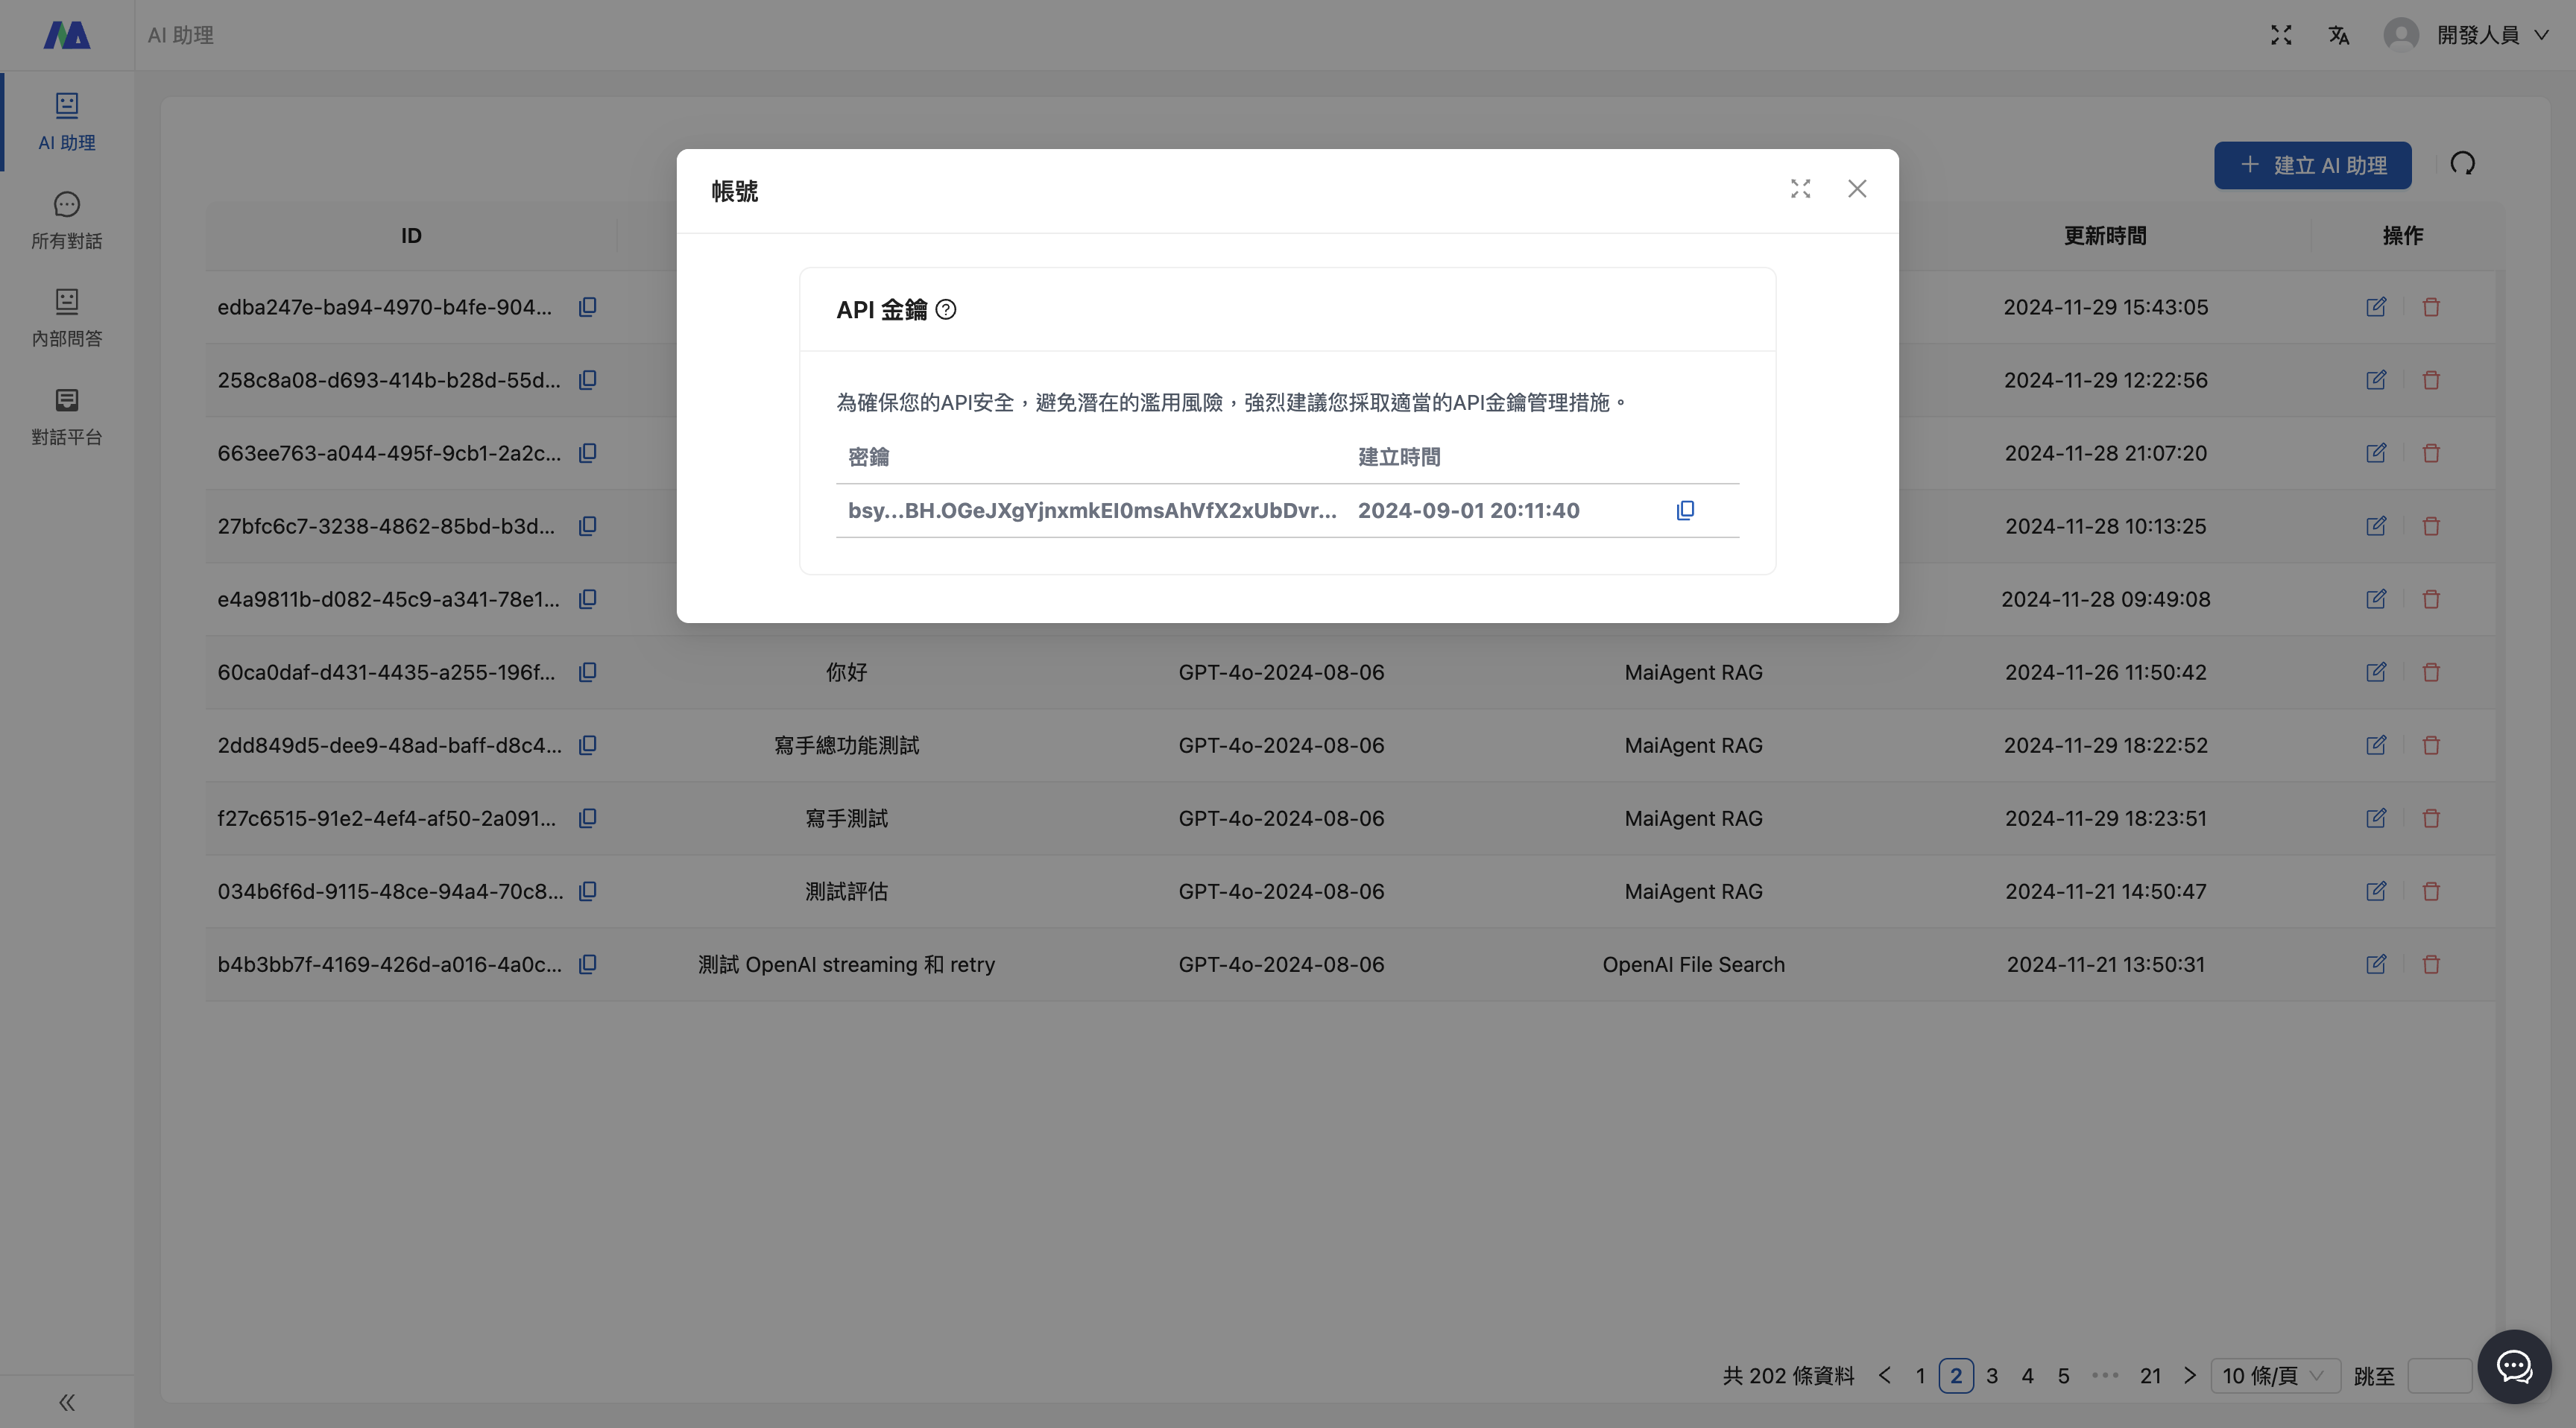2576x1428 pixels.
Task: Go to page 3 of results
Action: tap(1992, 1376)
